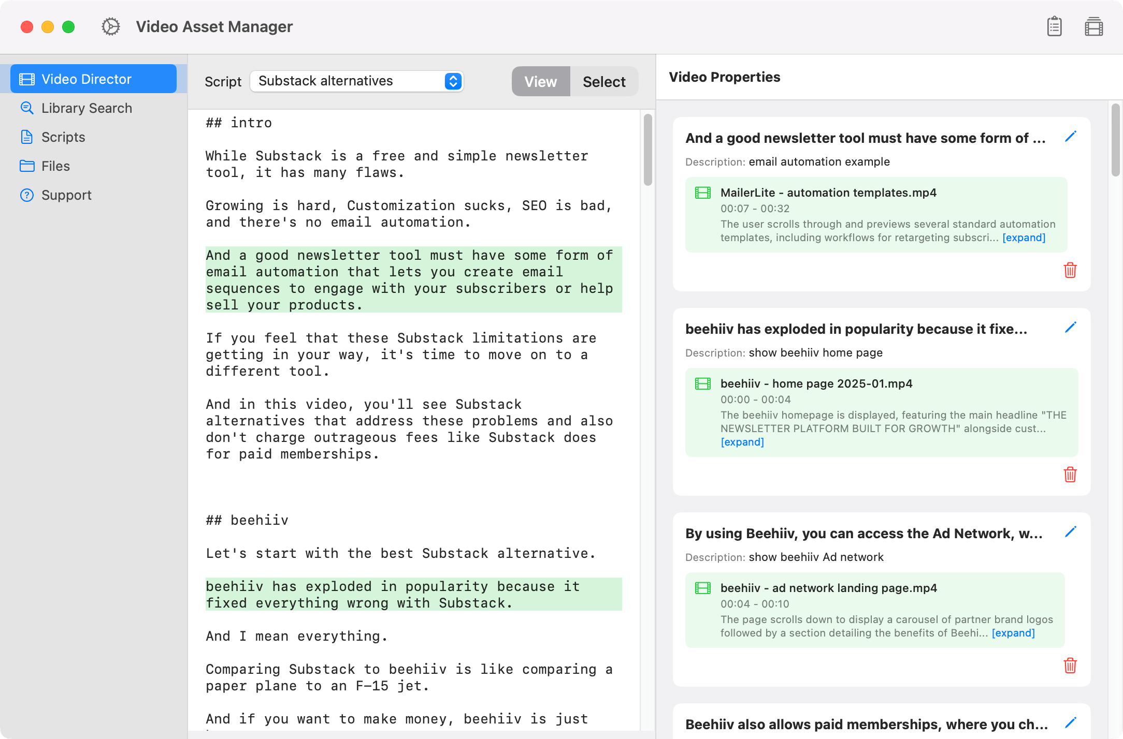This screenshot has height=739, width=1123.
Task: Expand the beehiiv home page clip description
Action: [742, 442]
